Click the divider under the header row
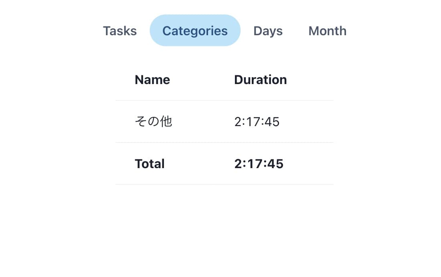Image resolution: width=441 pixels, height=277 pixels. pyautogui.click(x=225, y=100)
